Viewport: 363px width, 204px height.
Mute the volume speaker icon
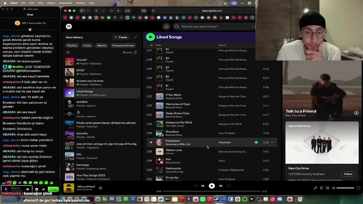(334, 188)
